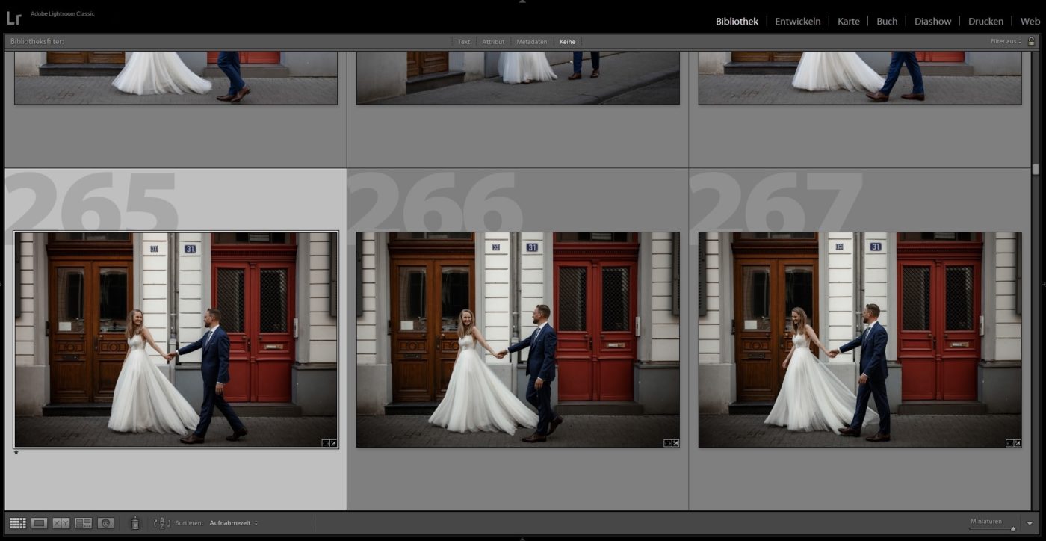The image size is (1046, 541).
Task: Expand the left panel arrow
Action: [x=2, y=284]
